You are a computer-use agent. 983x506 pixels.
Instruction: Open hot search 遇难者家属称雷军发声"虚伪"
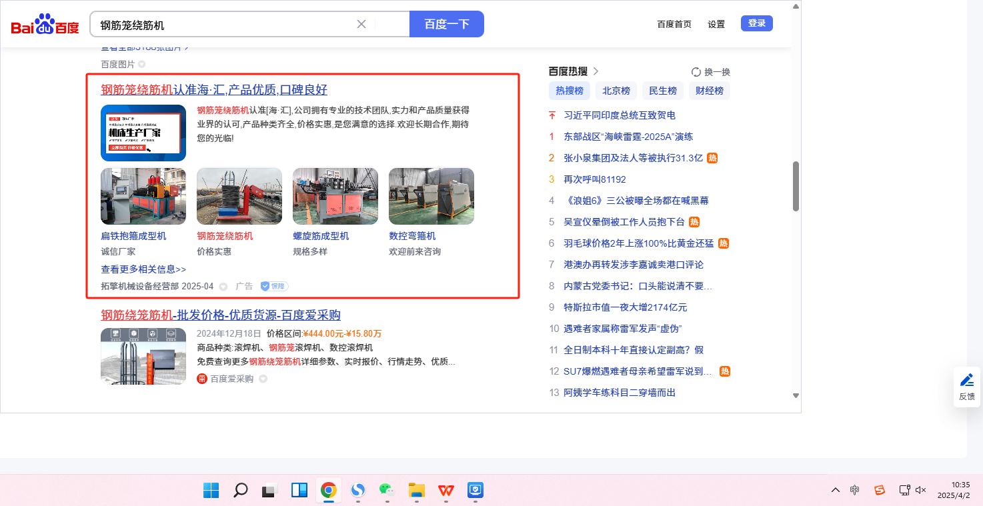[x=623, y=329]
